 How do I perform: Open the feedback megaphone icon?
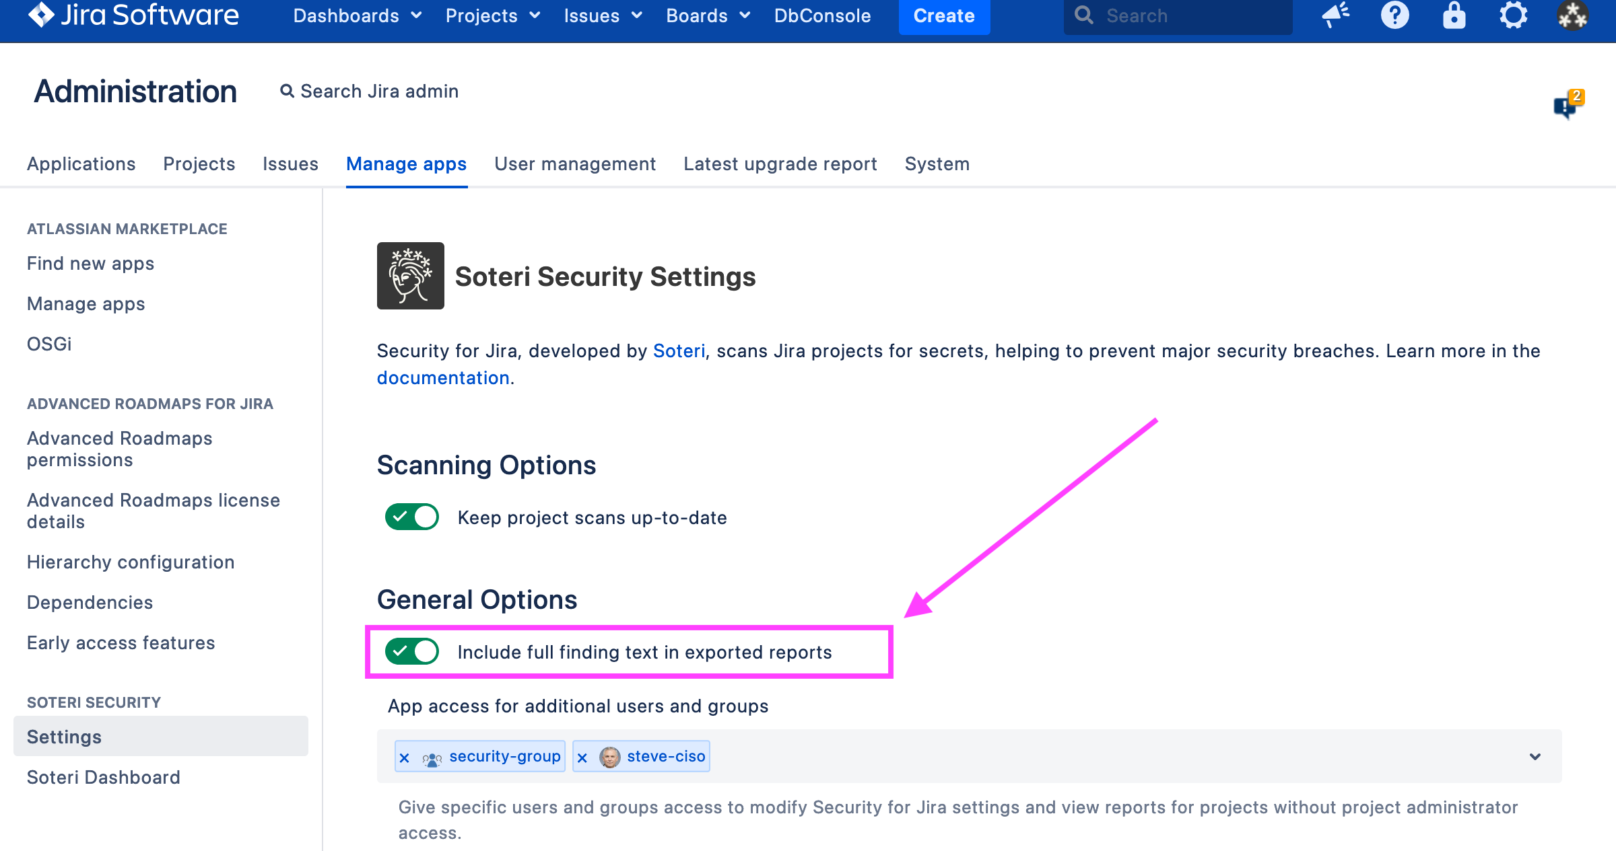tap(1335, 15)
